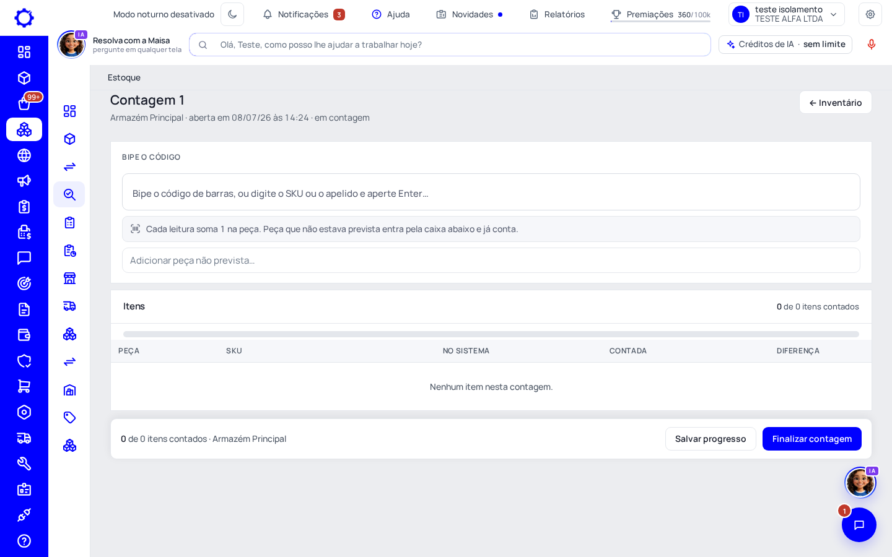Image resolution: width=892 pixels, height=557 pixels.
Task: Click the magnifier-check inventory icon in white sidebar
Action: pos(69,194)
